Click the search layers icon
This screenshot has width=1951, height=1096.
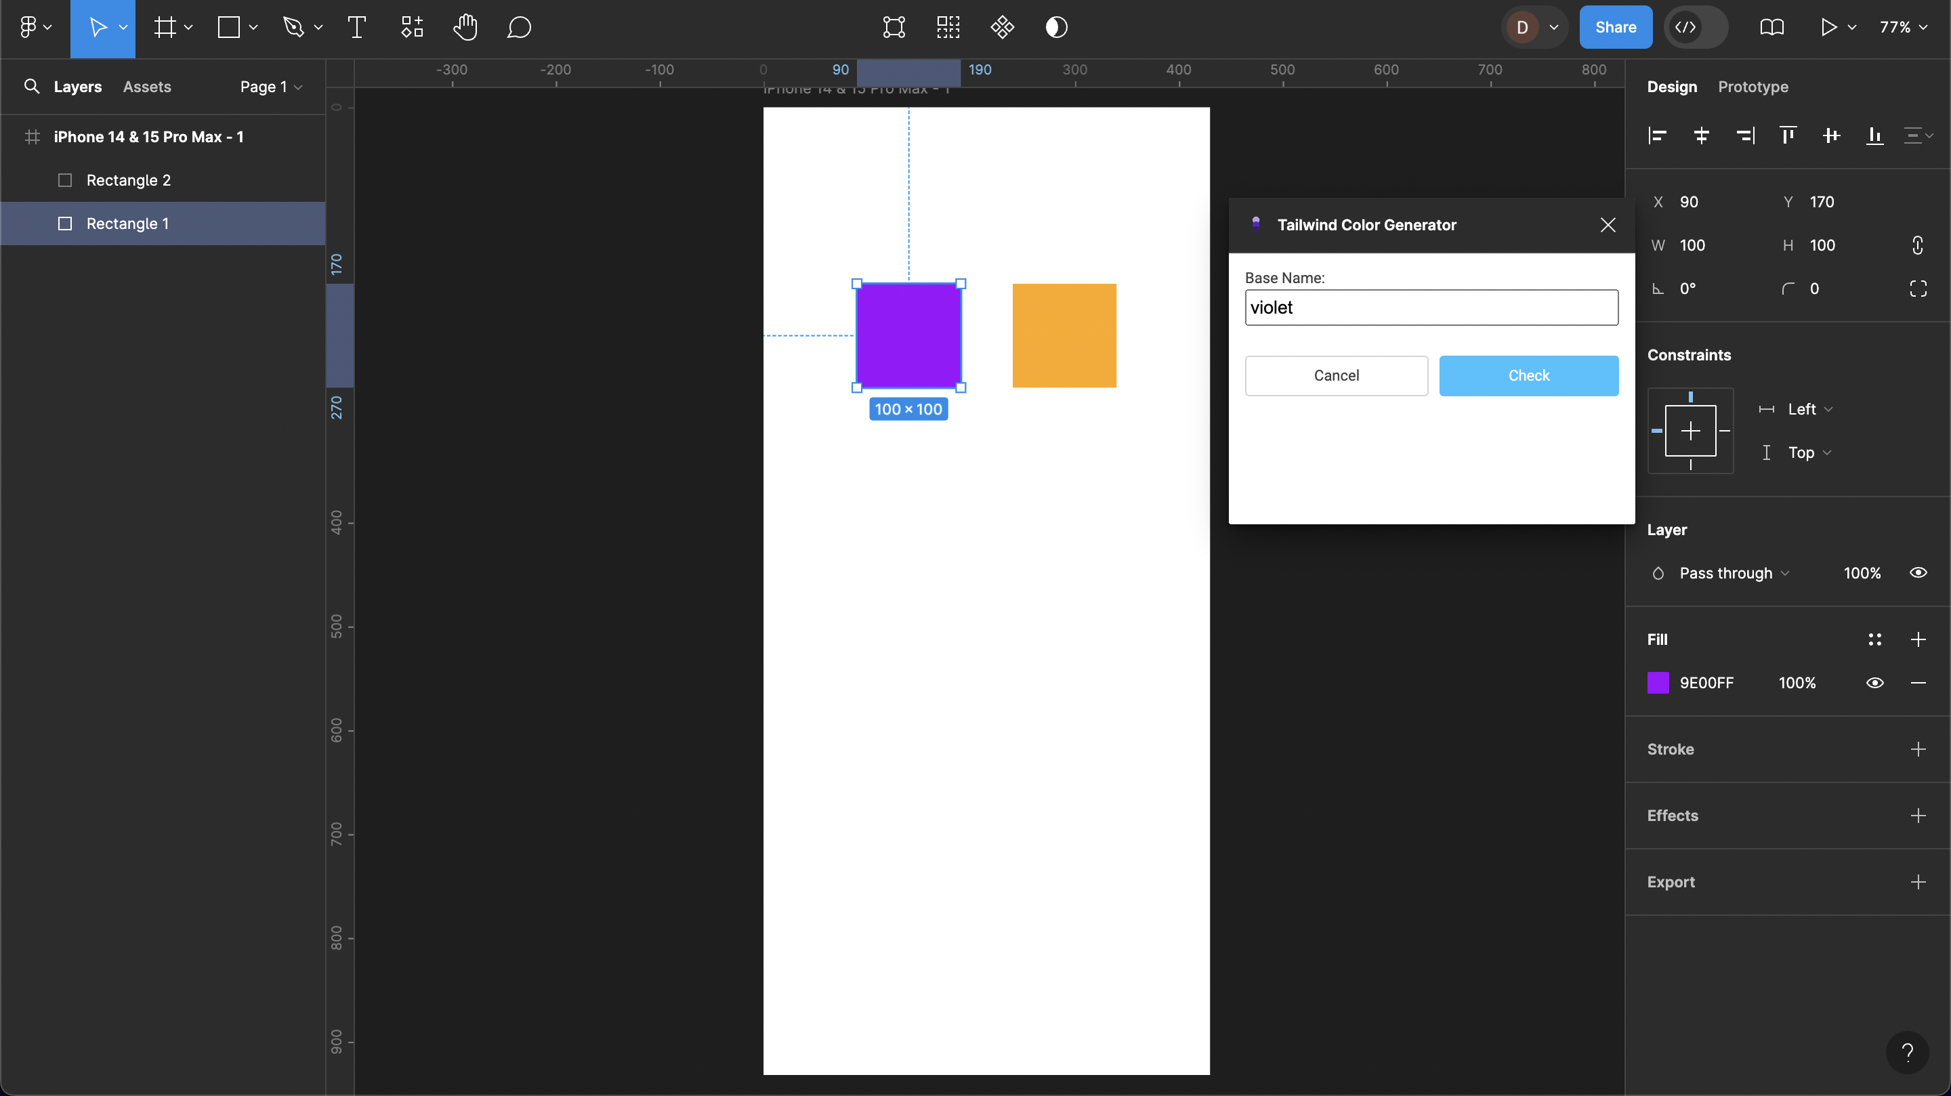point(31,86)
